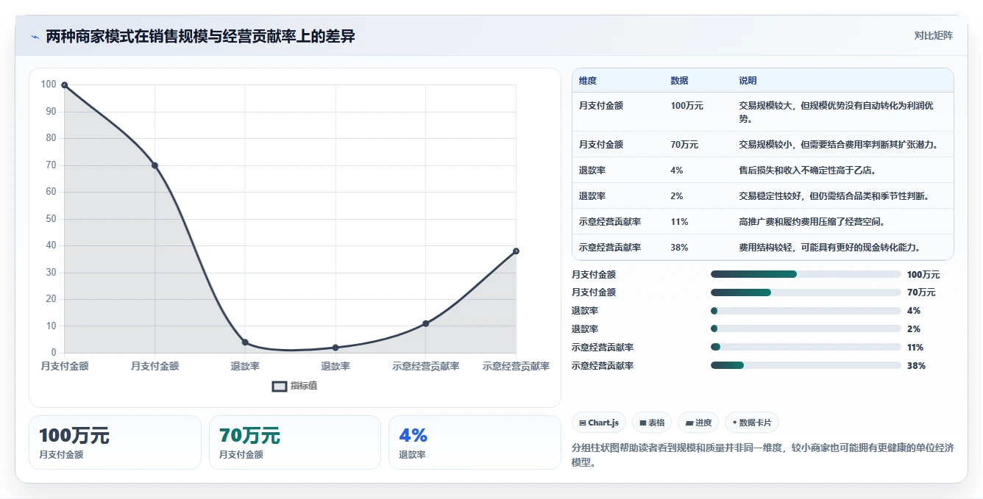Image resolution: width=983 pixels, height=499 pixels.
Task: Click the 50 tick on chart y-axis
Action: [x=51, y=219]
